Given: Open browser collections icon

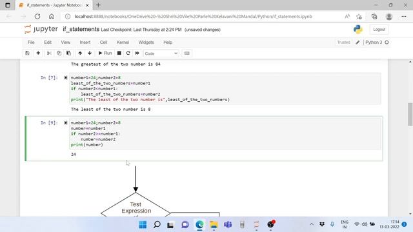Looking at the screenshot, I should 374,16.
